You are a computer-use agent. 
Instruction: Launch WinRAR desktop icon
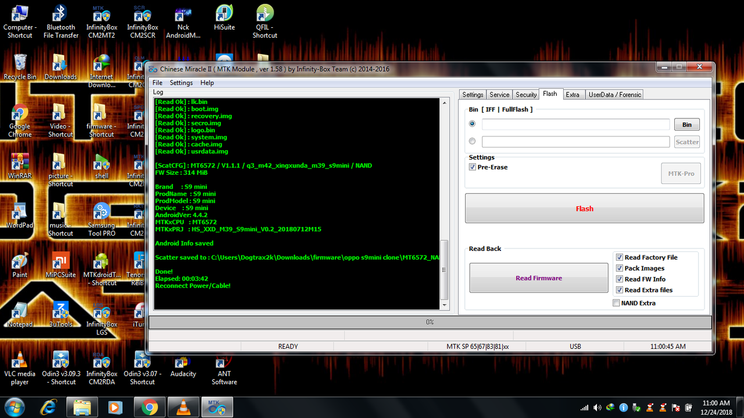(x=20, y=166)
